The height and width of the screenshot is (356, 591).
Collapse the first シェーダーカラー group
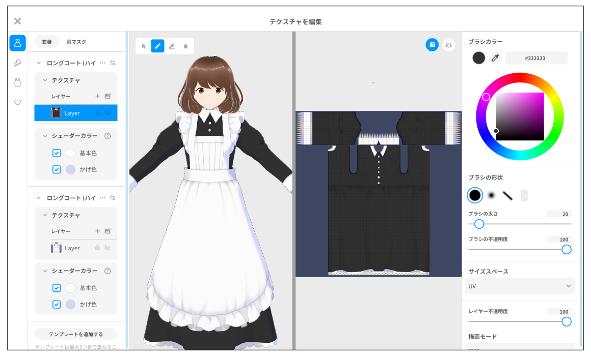click(45, 136)
